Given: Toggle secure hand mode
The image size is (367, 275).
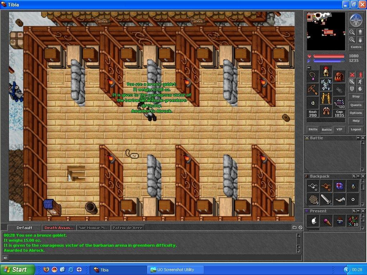Looking at the screenshot, I should [x=360, y=89].
